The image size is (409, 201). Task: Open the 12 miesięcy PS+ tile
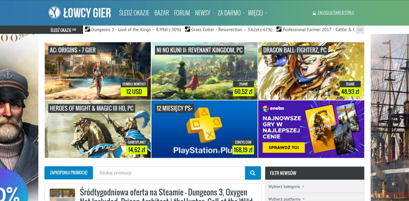[x=204, y=129]
